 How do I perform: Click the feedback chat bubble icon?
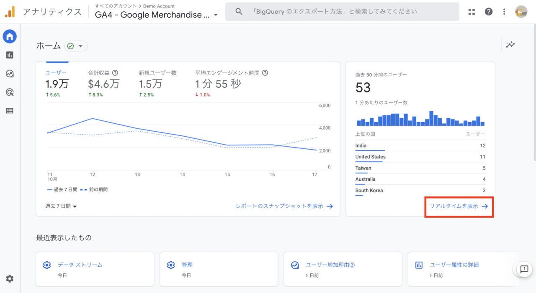tap(524, 269)
